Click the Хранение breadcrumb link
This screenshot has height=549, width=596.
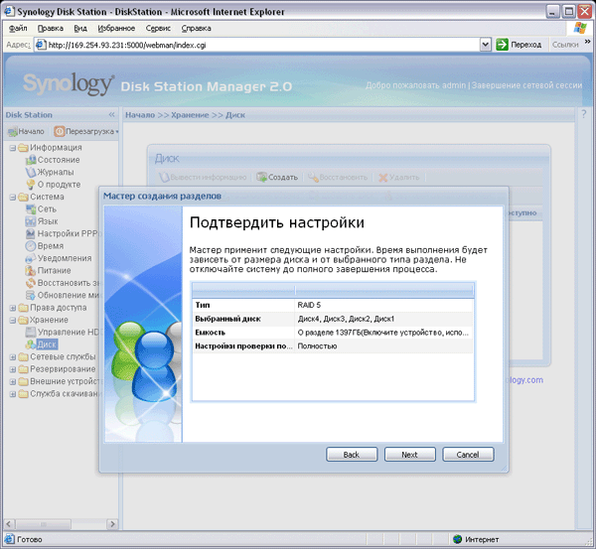coord(190,115)
